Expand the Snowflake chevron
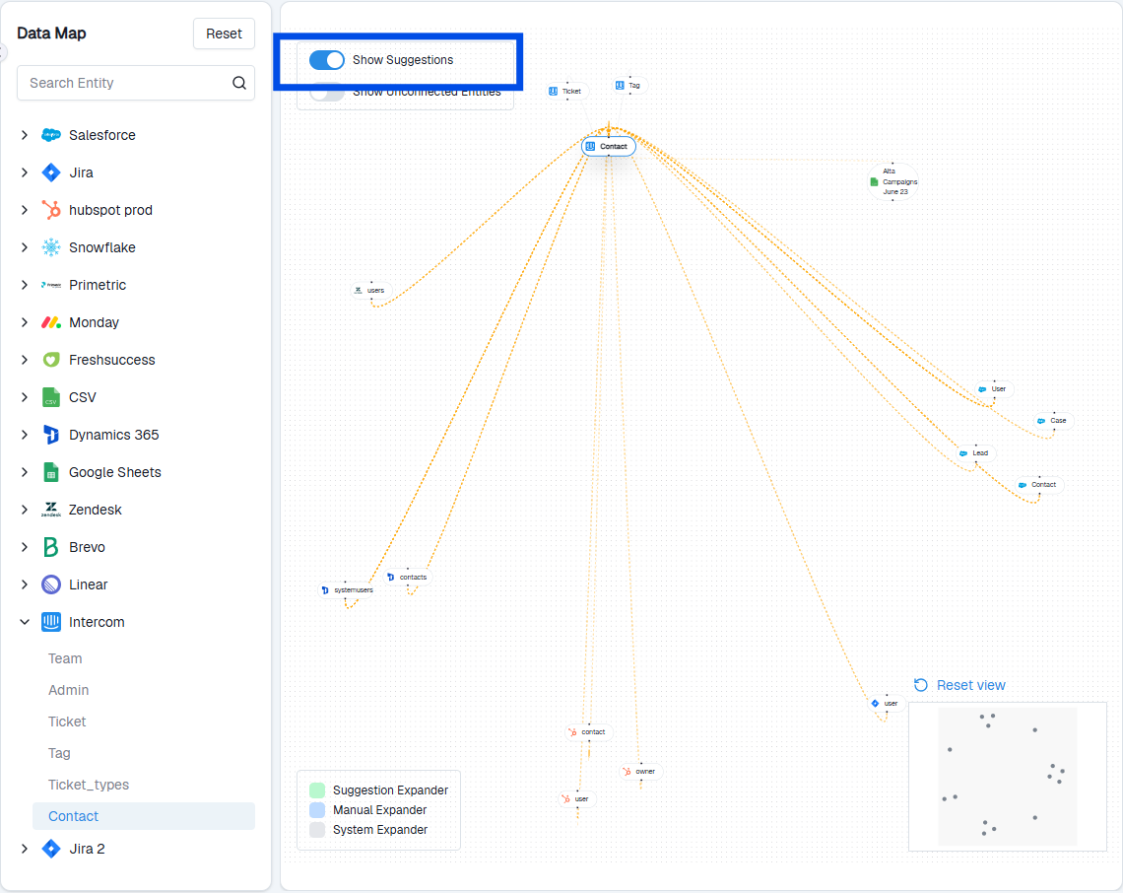The image size is (1123, 893). 25,247
